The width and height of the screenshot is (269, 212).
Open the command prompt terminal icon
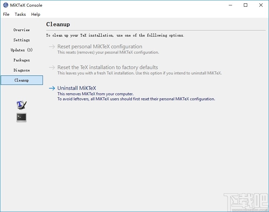pos(21,117)
